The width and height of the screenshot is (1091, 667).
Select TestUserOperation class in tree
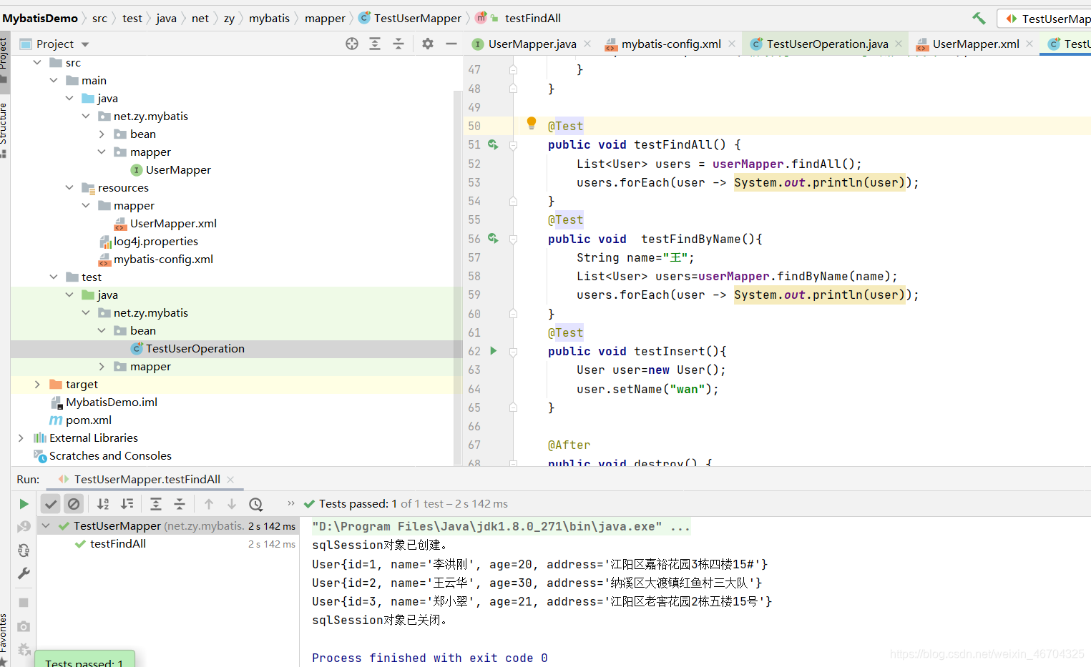[195, 348]
